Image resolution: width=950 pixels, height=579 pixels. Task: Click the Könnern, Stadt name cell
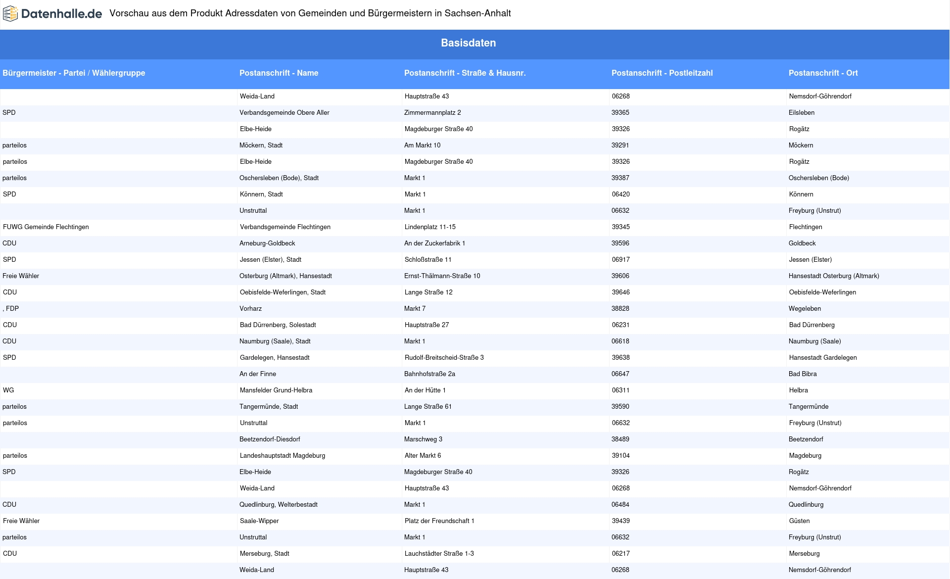(x=261, y=194)
